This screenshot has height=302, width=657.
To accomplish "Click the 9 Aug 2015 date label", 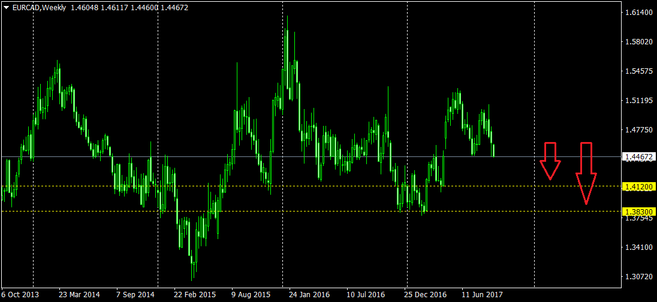I will pos(251,295).
